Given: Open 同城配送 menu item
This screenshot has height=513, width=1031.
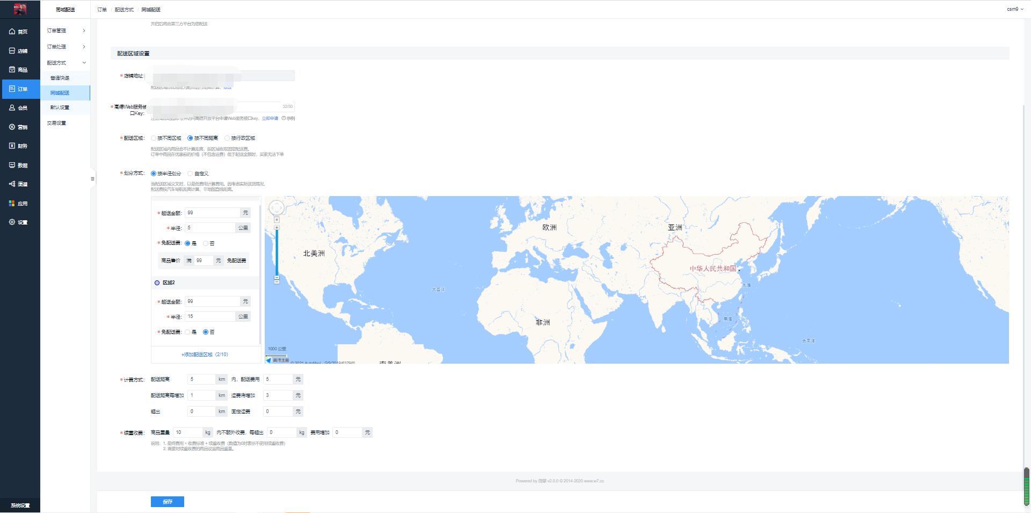Looking at the screenshot, I should click(66, 93).
